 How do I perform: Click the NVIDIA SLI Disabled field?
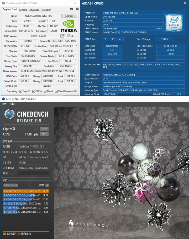(x=47, y=86)
